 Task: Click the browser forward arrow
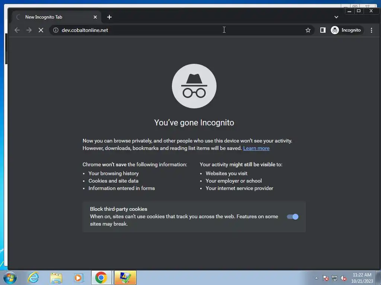pos(29,30)
